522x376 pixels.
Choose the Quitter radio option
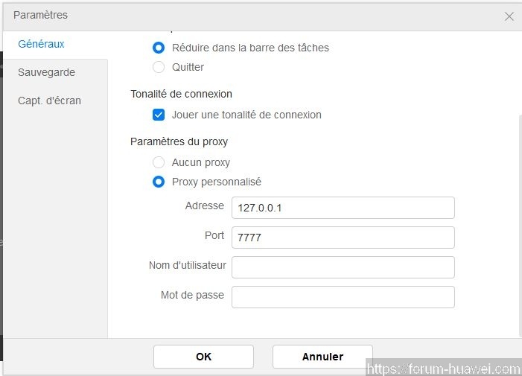click(x=159, y=67)
